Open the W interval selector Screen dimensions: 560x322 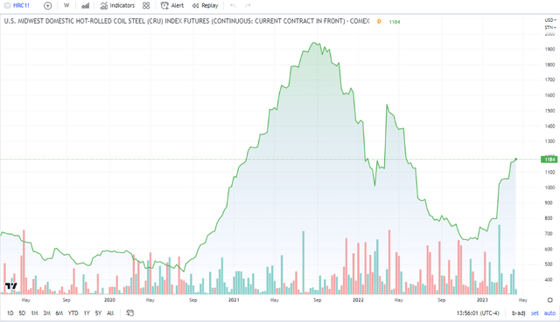coord(66,5)
